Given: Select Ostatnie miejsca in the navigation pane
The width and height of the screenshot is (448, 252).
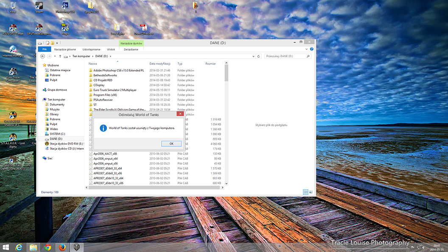Looking at the screenshot, I should tap(57, 70).
